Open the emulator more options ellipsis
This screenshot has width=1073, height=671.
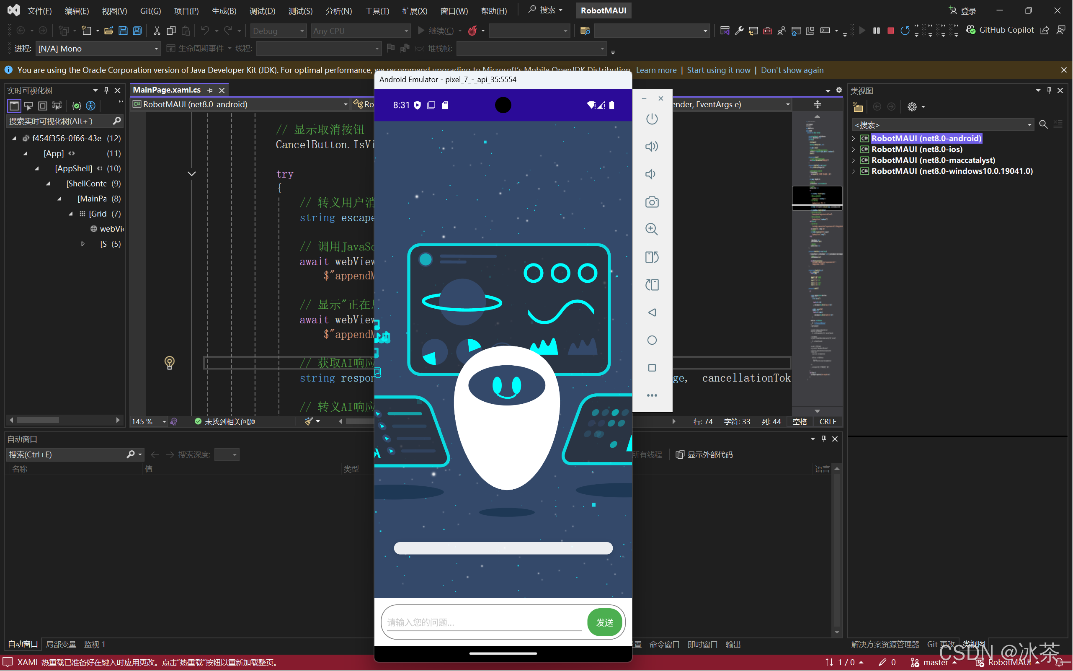point(651,395)
